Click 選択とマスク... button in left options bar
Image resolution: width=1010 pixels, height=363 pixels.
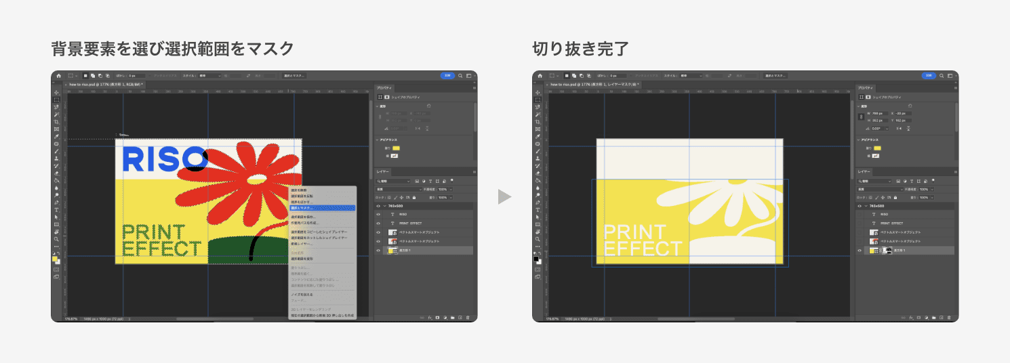[x=294, y=76]
